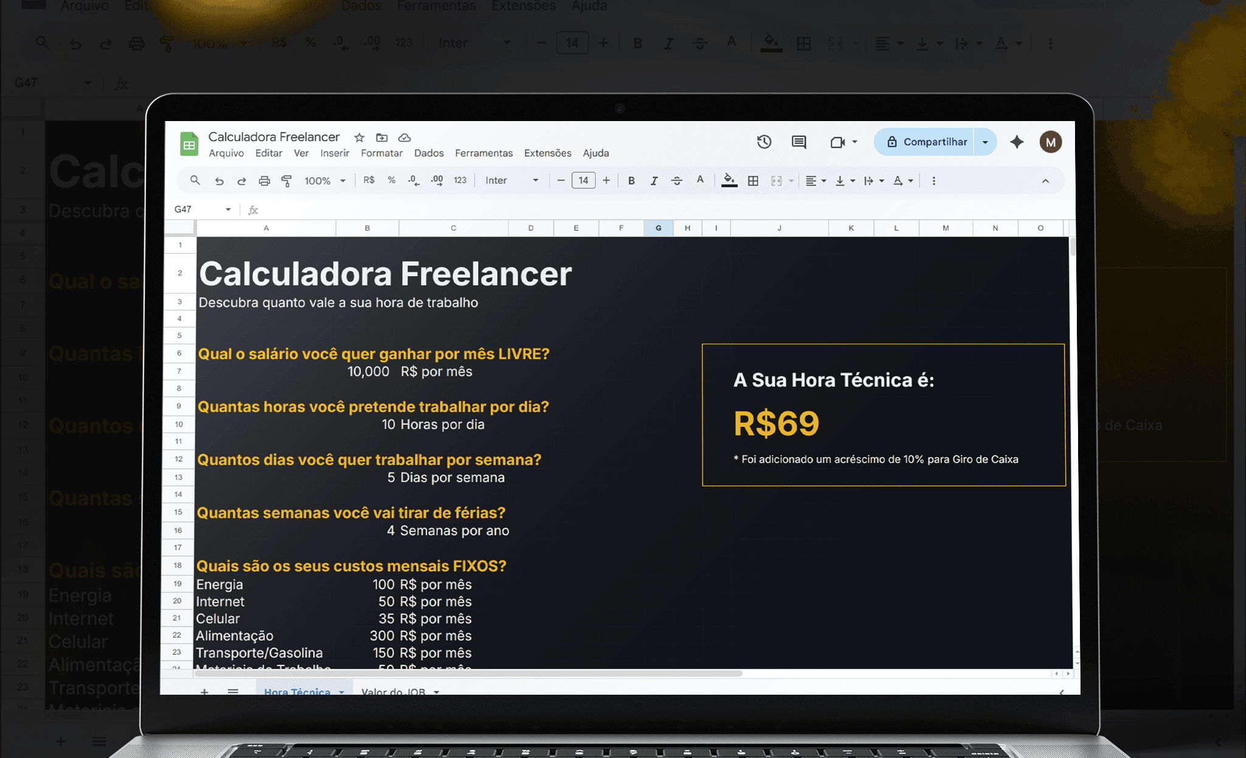The height and width of the screenshot is (758, 1246).
Task: Open the Hora Técnica sheet tab menu
Action: (344, 692)
